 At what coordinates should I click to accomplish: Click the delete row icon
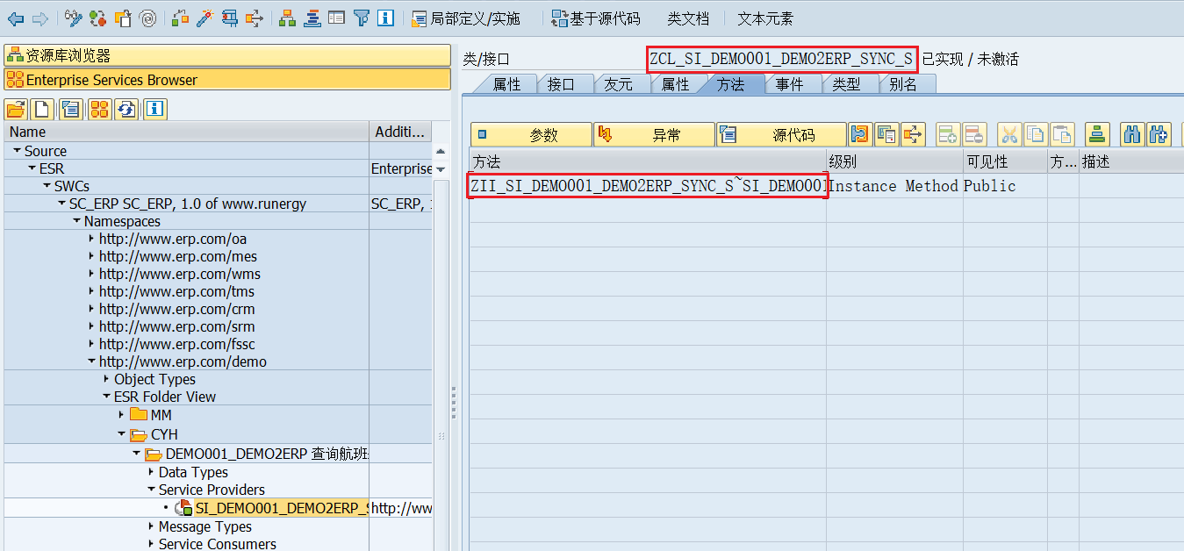point(974,134)
